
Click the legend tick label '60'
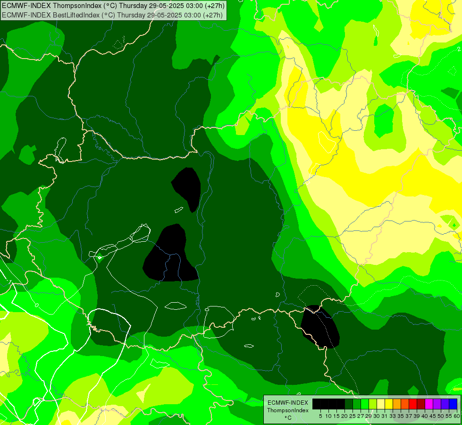457,416
